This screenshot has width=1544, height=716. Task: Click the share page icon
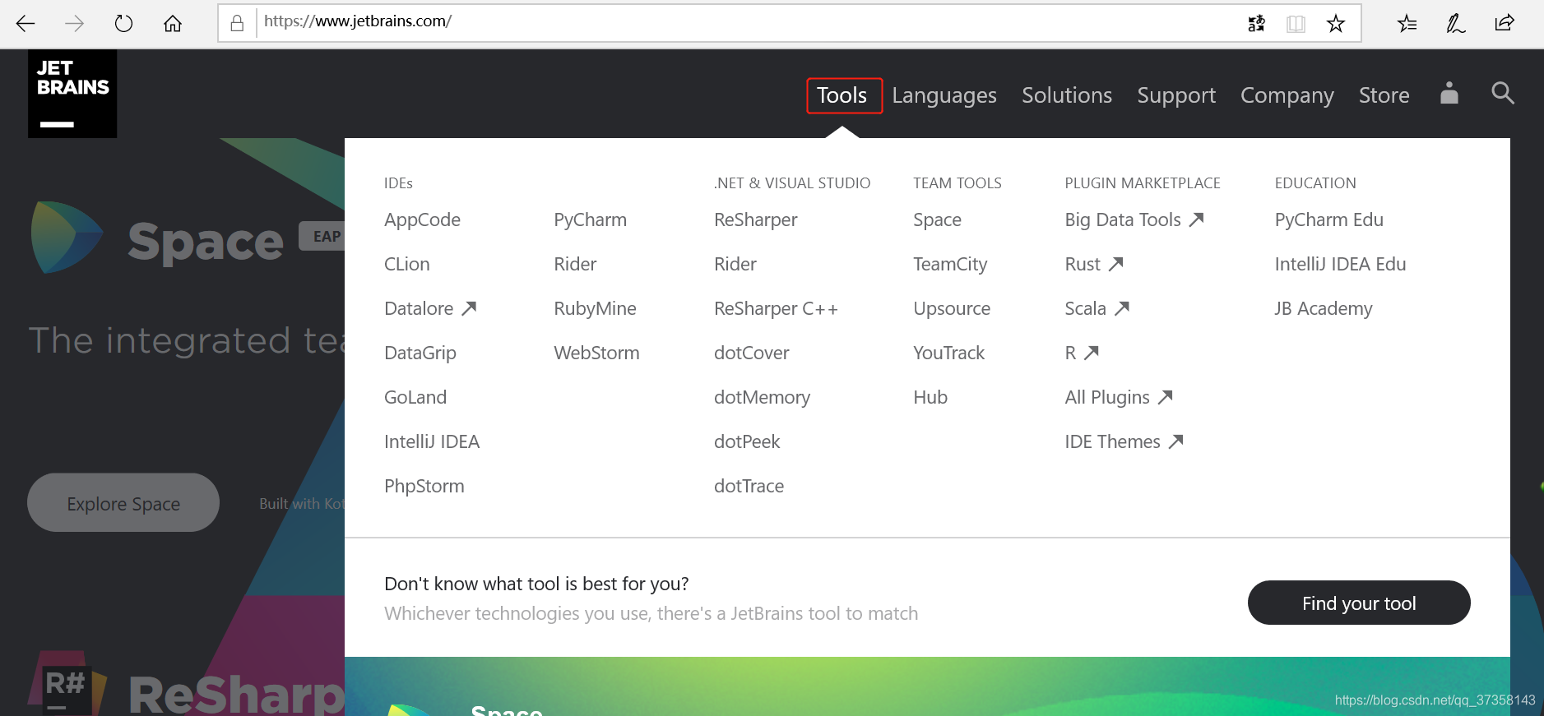(1505, 23)
